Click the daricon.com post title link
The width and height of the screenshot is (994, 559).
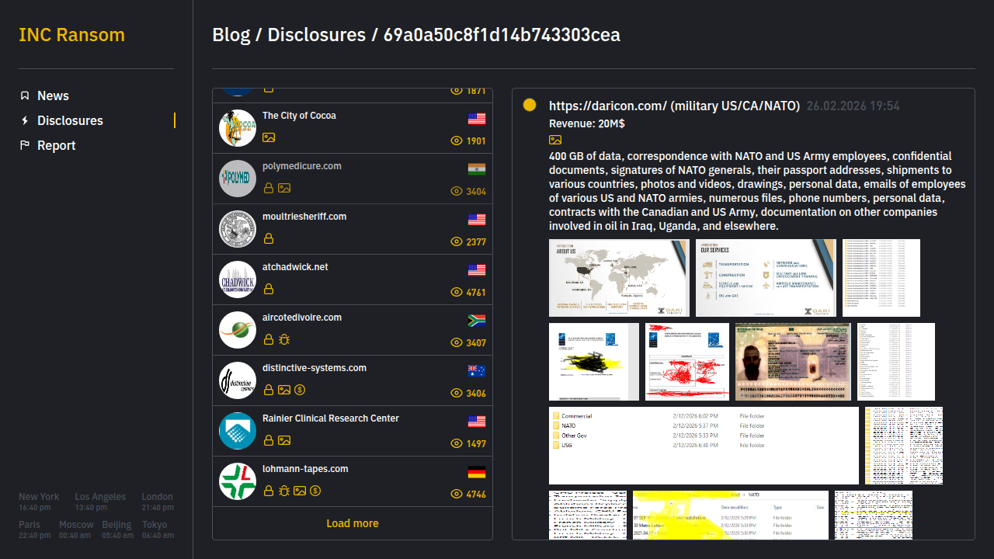(674, 106)
